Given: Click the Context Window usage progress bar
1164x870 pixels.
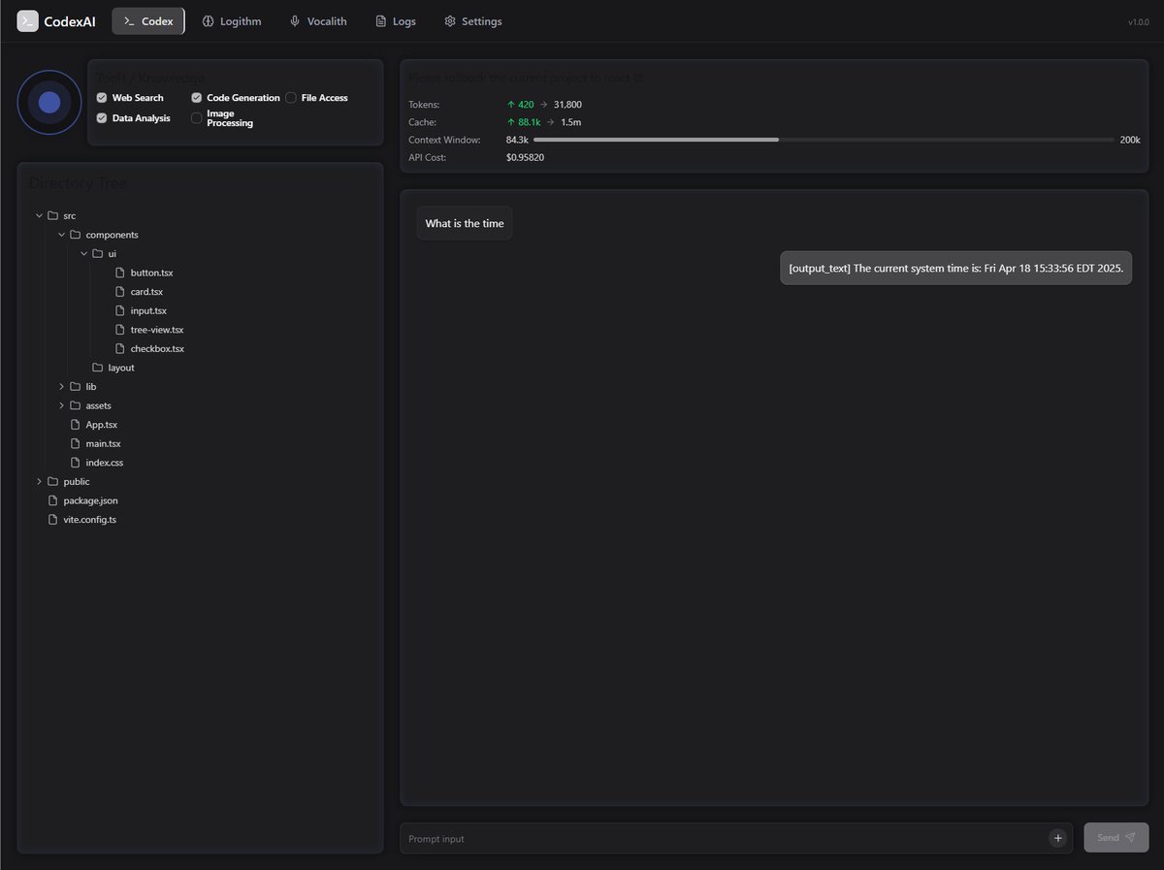Looking at the screenshot, I should (x=824, y=140).
